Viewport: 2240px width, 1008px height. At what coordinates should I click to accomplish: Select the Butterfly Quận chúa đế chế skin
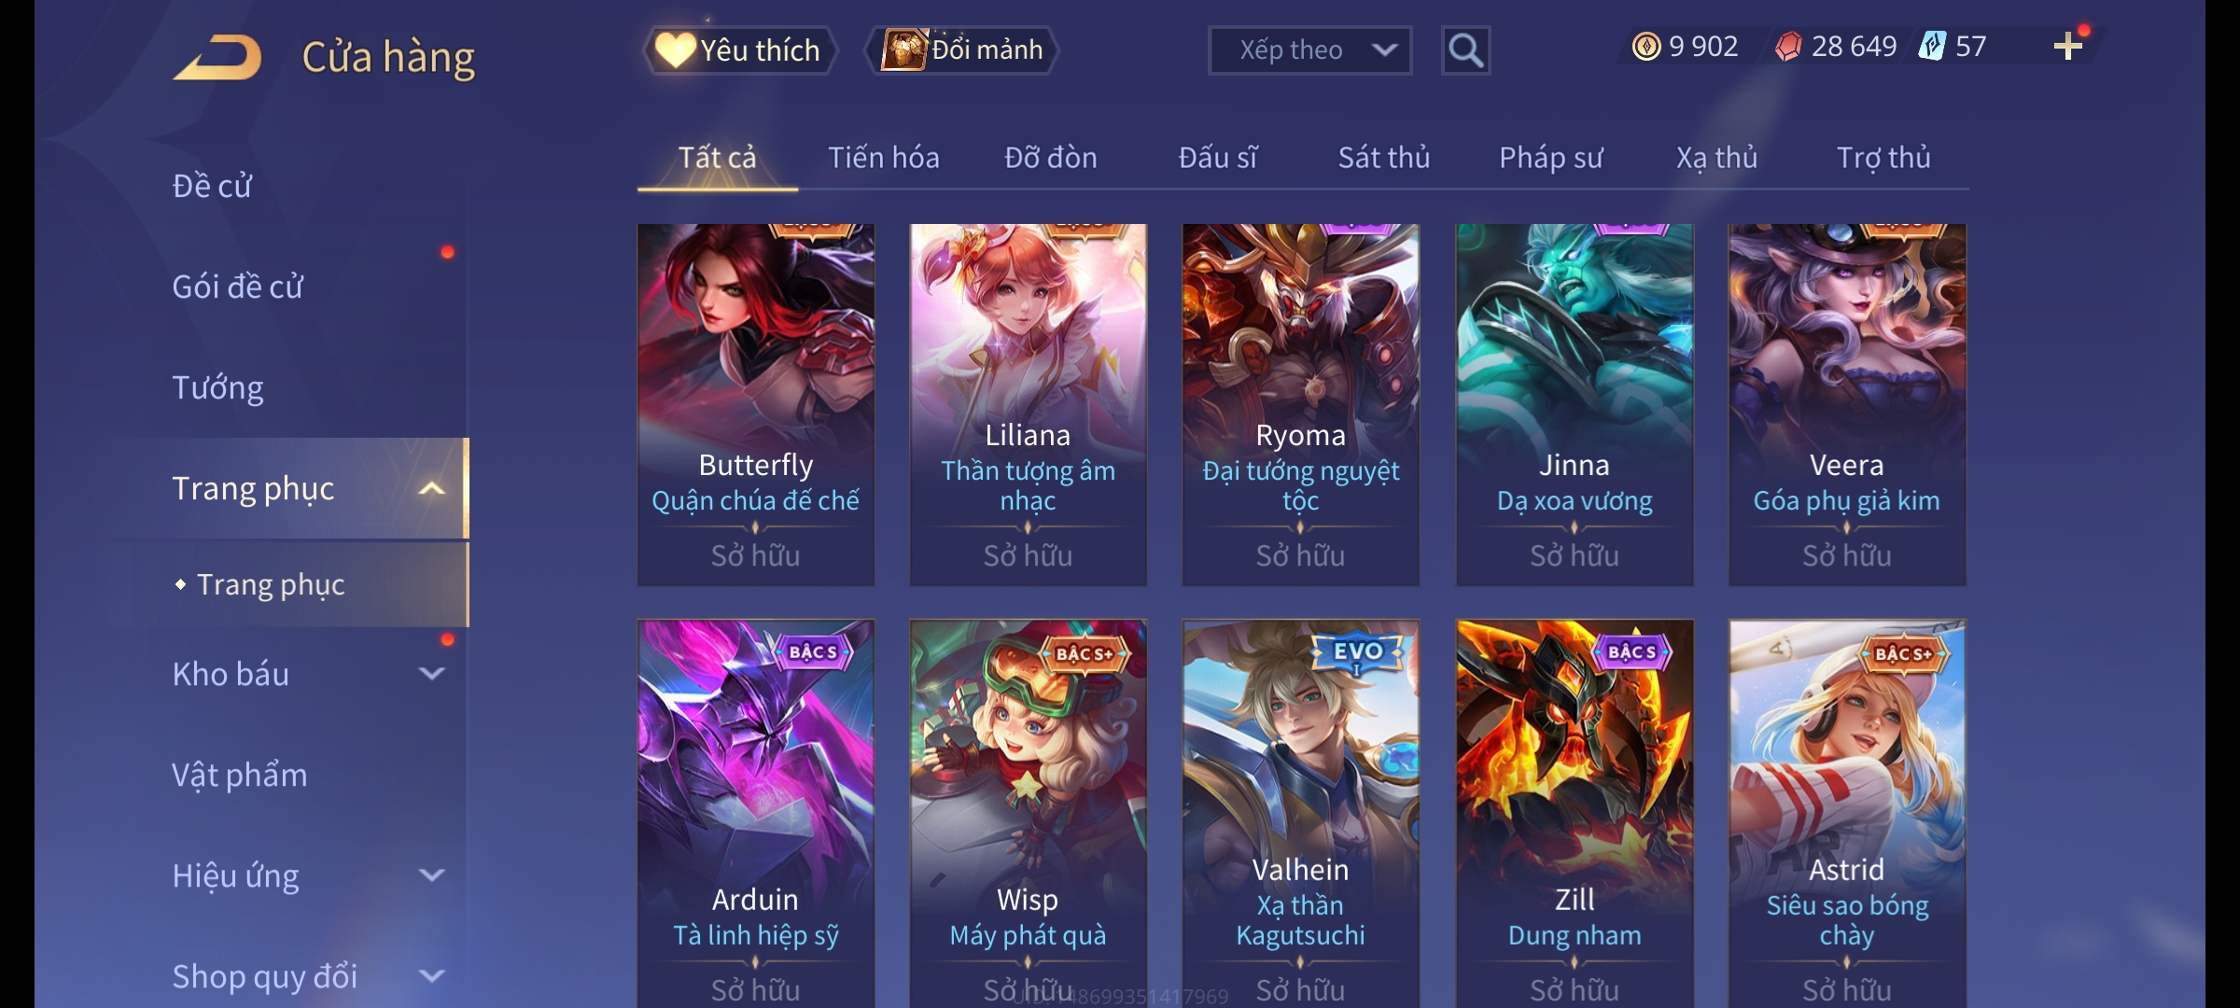(756, 405)
